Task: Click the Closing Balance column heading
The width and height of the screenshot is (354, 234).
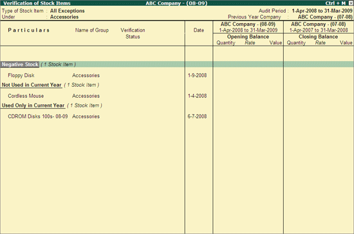Action: coord(318,37)
